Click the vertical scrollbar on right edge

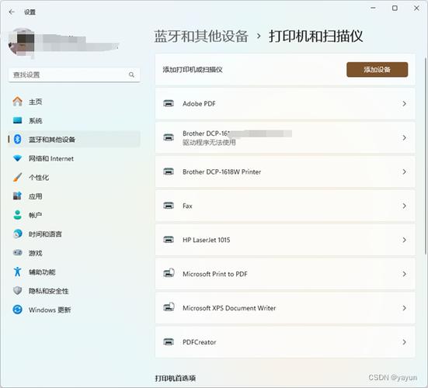425,155
